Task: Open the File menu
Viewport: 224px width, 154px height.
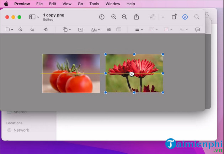Action: point(39,4)
